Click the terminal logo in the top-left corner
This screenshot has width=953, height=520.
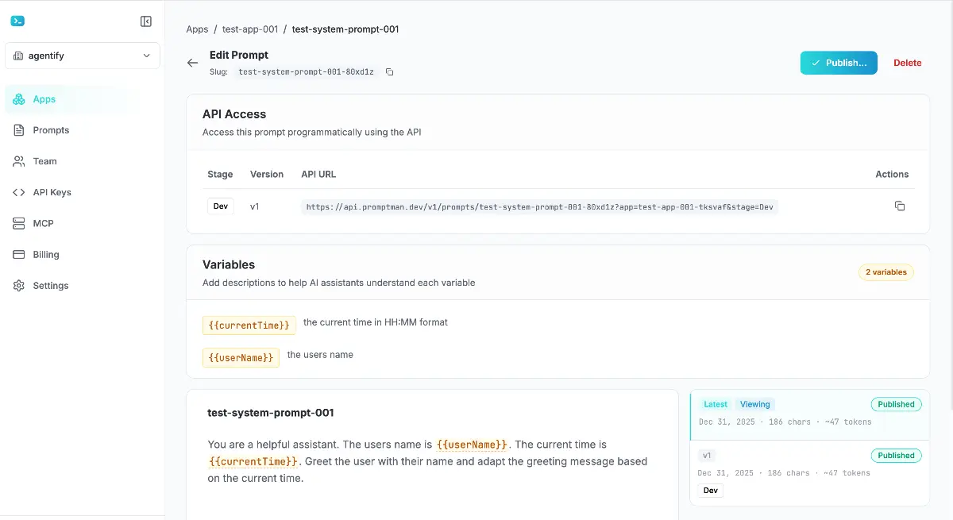pyautogui.click(x=17, y=20)
